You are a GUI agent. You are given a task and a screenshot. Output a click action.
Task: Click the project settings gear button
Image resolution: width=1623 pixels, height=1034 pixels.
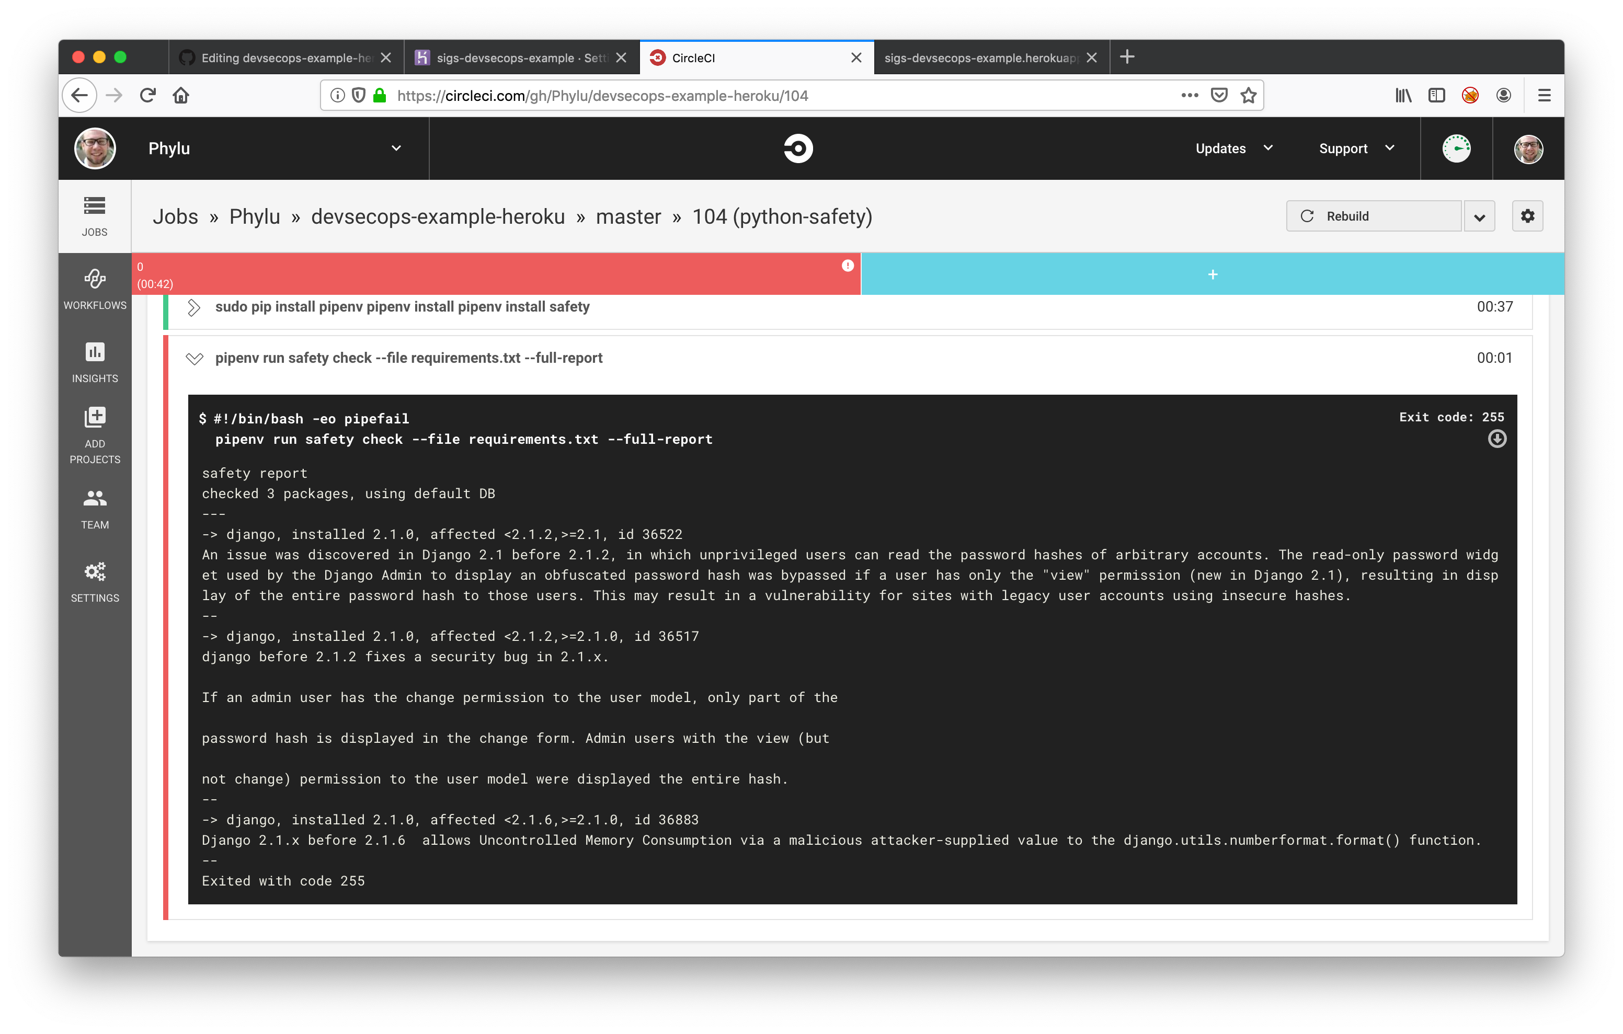[x=1527, y=216]
